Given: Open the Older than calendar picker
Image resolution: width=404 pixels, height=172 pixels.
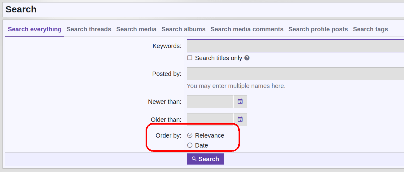Looking at the screenshot, I should click(240, 120).
